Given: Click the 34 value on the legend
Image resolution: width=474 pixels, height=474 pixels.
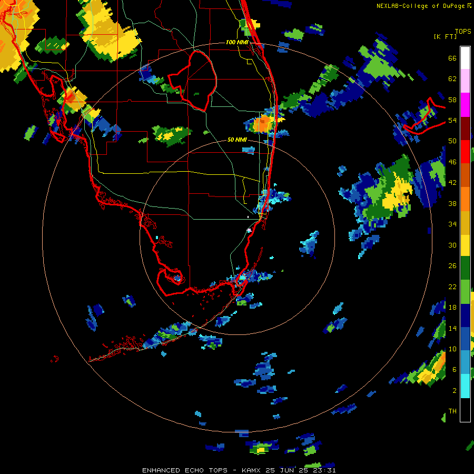Looking at the screenshot, I should (x=452, y=224).
